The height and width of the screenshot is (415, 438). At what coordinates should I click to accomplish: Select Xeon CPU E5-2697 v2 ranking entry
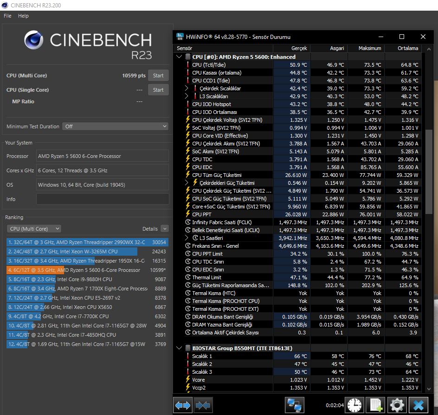coord(87,298)
